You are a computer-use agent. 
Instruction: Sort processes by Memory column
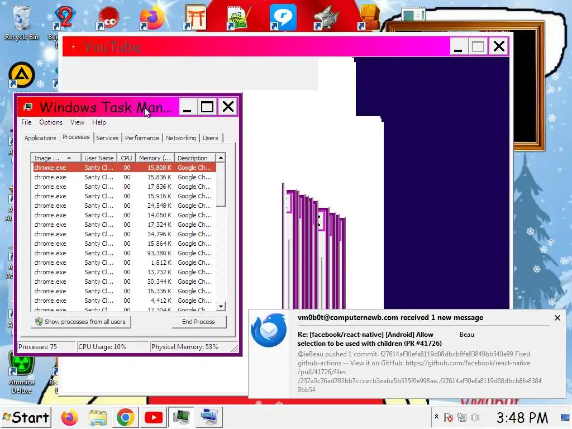155,158
